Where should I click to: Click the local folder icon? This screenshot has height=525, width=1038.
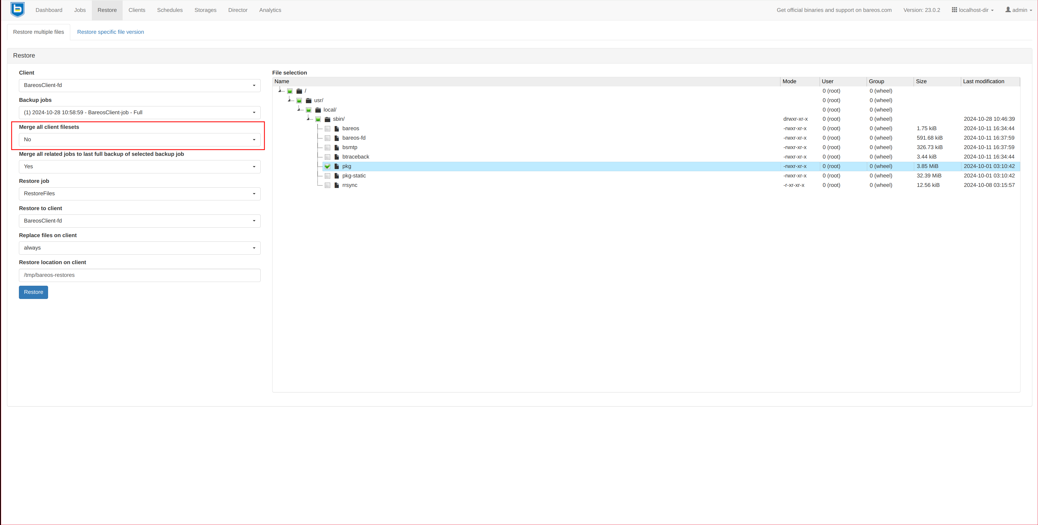318,110
